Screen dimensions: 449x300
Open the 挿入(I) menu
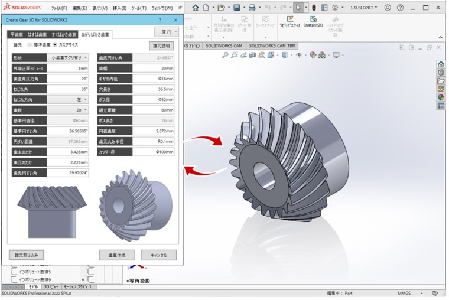[x=119, y=8]
